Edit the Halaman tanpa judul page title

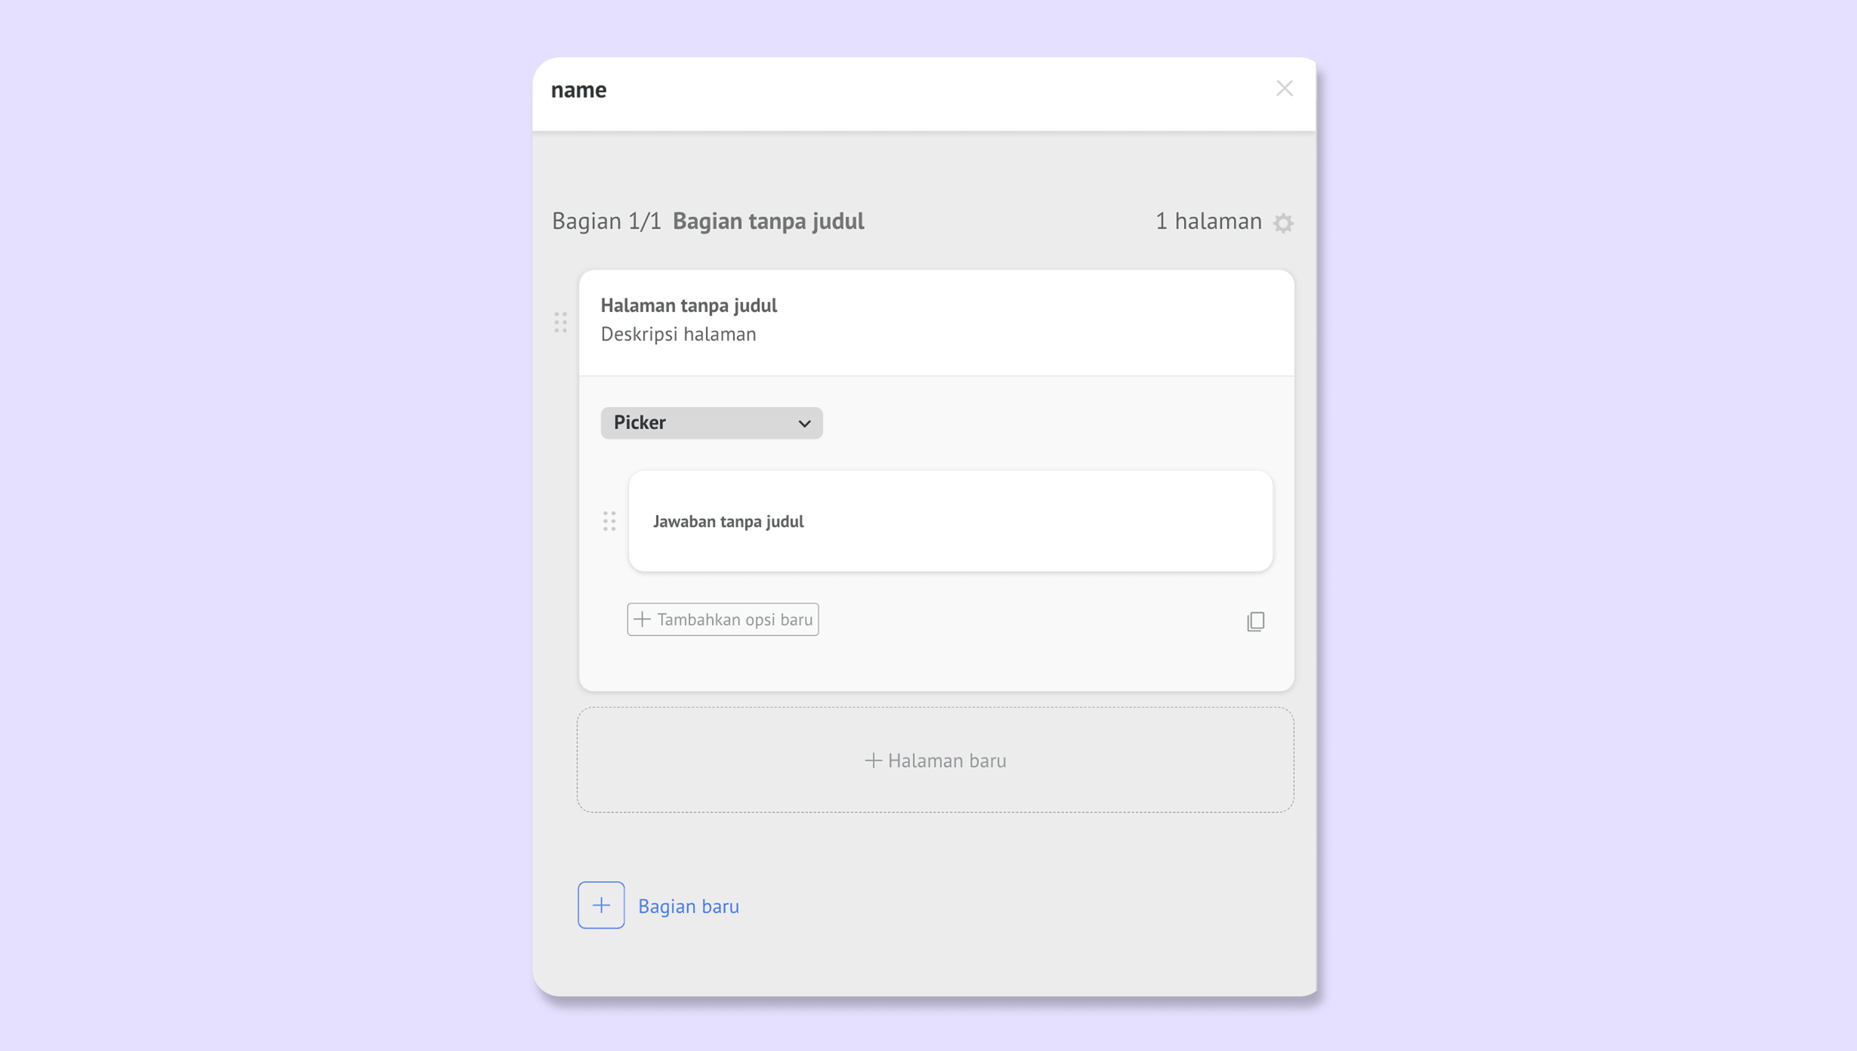688,305
